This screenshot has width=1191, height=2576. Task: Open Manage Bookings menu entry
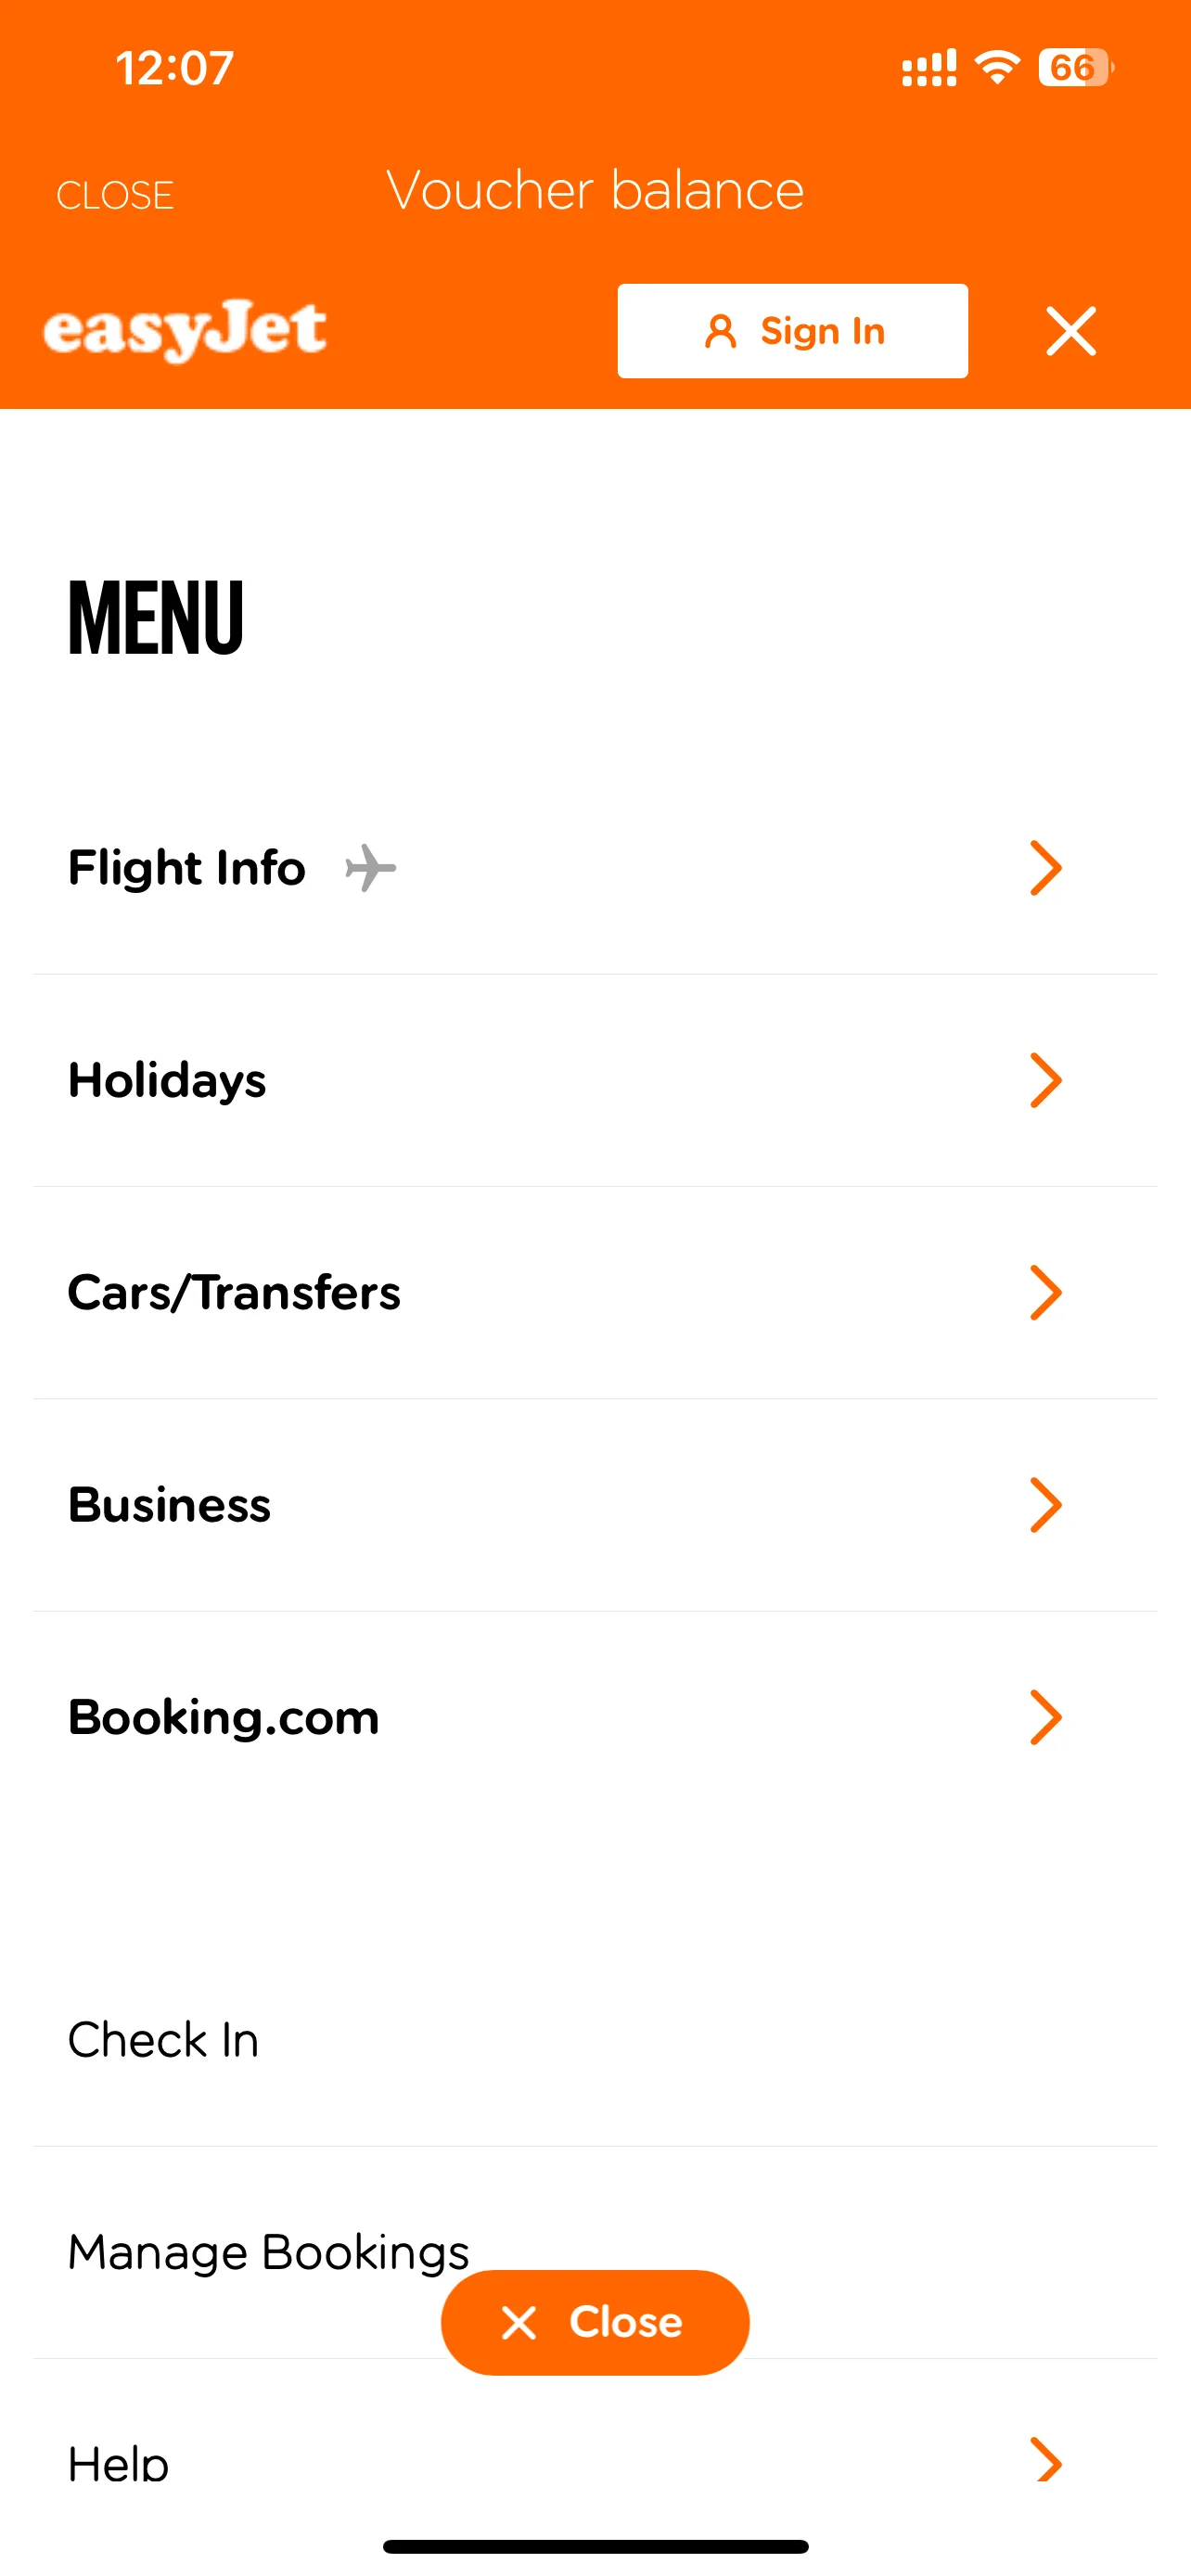click(x=268, y=2252)
